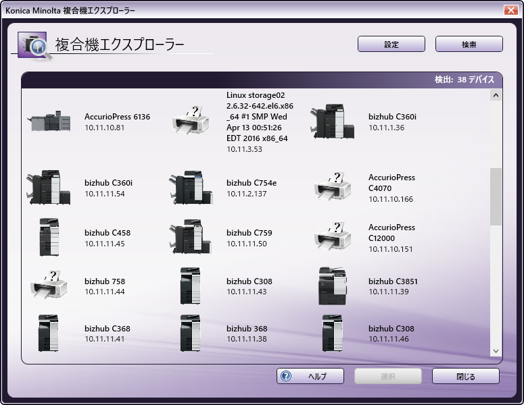Open the 設定 settings button
524x405 pixels.
(x=391, y=44)
